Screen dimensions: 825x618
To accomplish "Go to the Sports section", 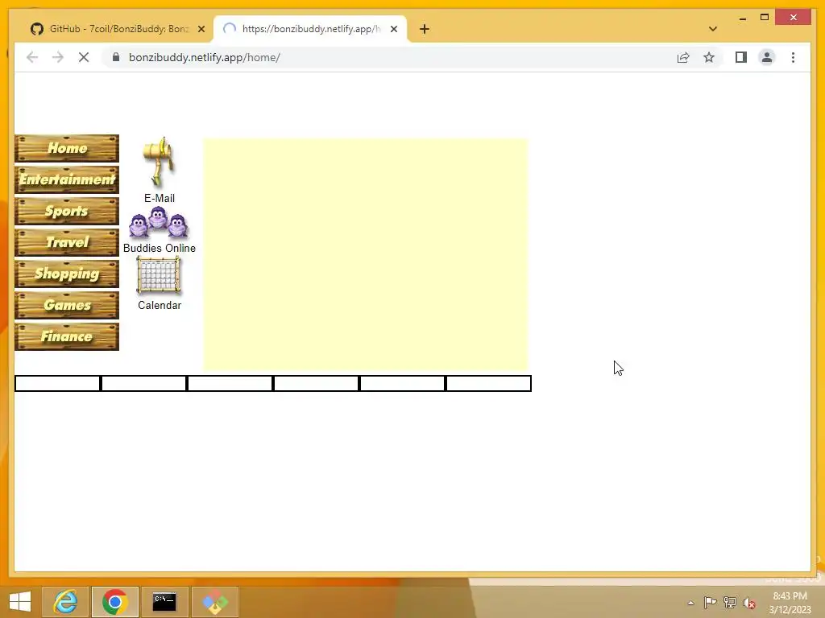I will click(67, 212).
